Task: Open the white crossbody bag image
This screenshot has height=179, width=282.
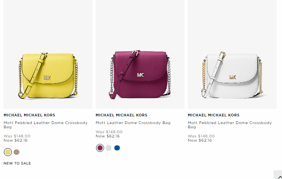Action: (232, 54)
